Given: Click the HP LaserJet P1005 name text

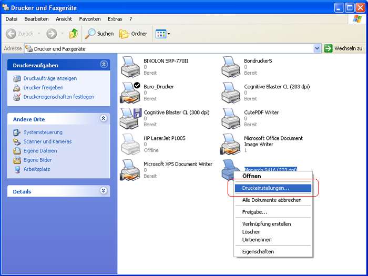Looking at the screenshot, I should (x=165, y=138).
